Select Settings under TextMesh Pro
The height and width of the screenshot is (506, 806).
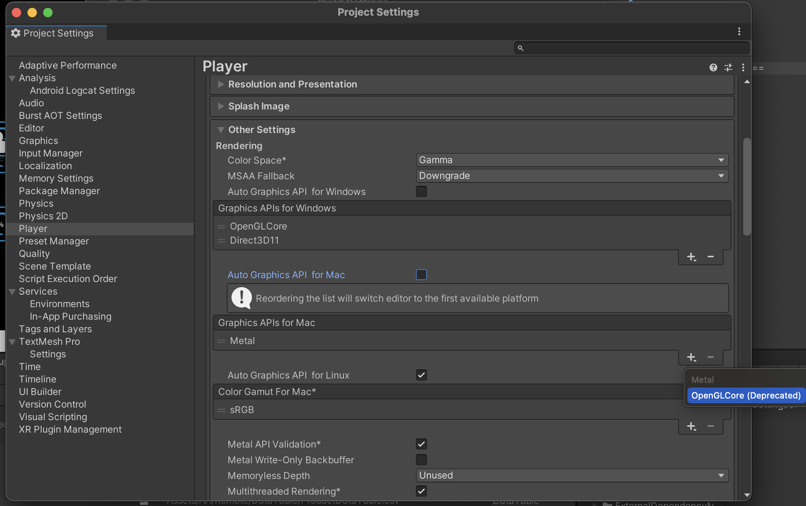tap(48, 354)
